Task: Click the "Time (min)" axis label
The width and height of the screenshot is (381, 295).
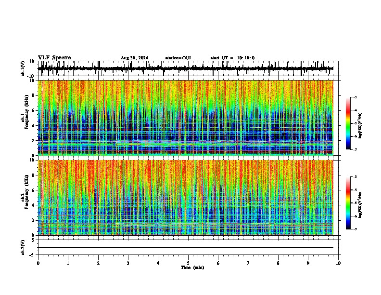Action: pos(192,268)
